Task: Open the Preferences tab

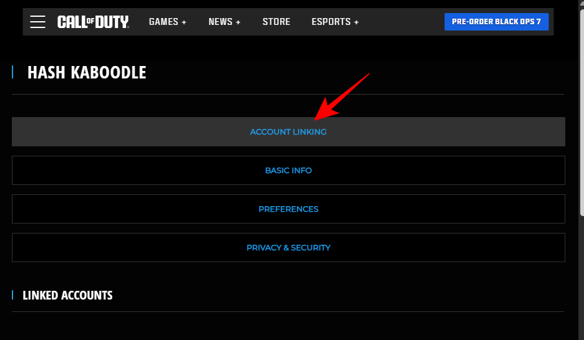Action: [288, 209]
